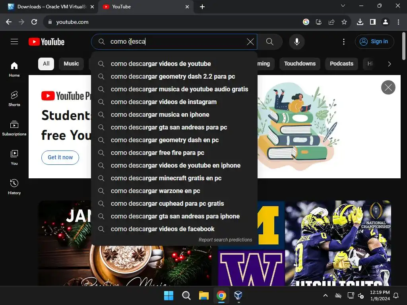Clear the search box with the X icon
407x305 pixels.
click(250, 41)
